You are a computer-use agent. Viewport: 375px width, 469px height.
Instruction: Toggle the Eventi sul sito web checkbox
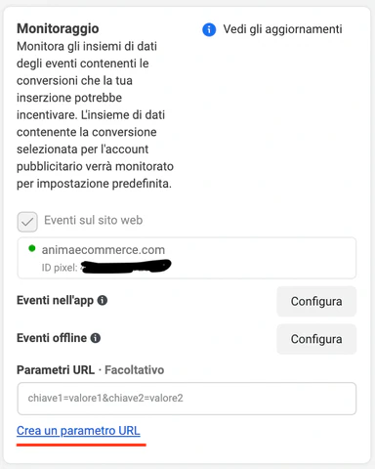tap(27, 222)
